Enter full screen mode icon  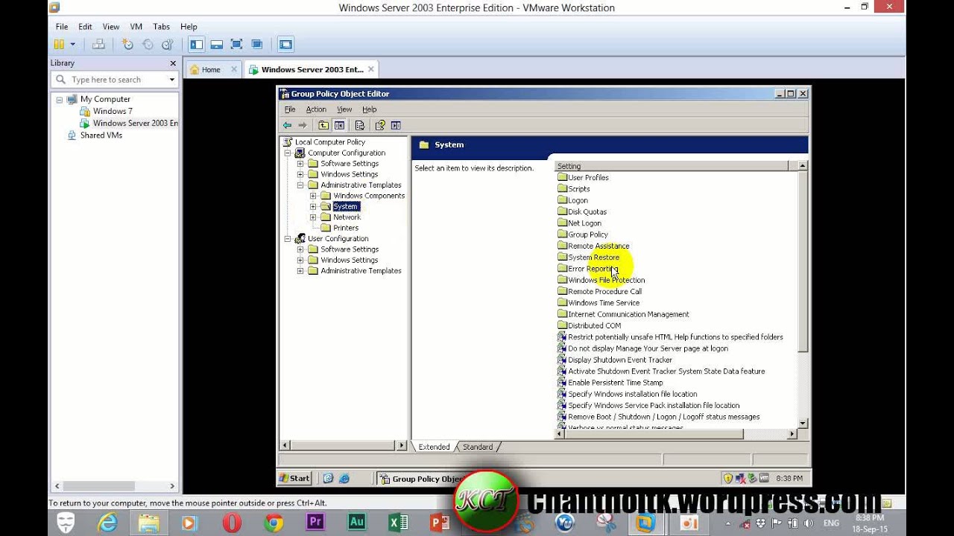pos(236,45)
